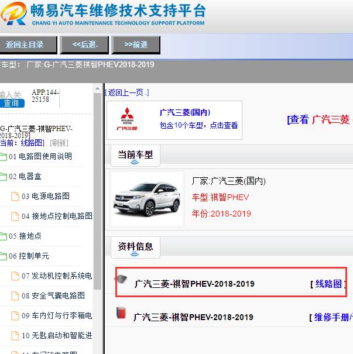This screenshot has height=354, width=353.
Task: Focus the keyword search input field
Action: click(11, 94)
